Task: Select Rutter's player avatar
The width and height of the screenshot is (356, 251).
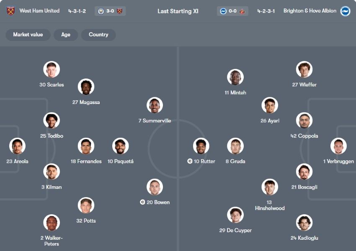Action: coord(201,146)
